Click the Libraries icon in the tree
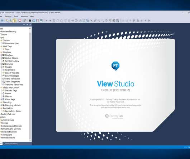Screen dimensions: 190x159 [x=4, y=64]
